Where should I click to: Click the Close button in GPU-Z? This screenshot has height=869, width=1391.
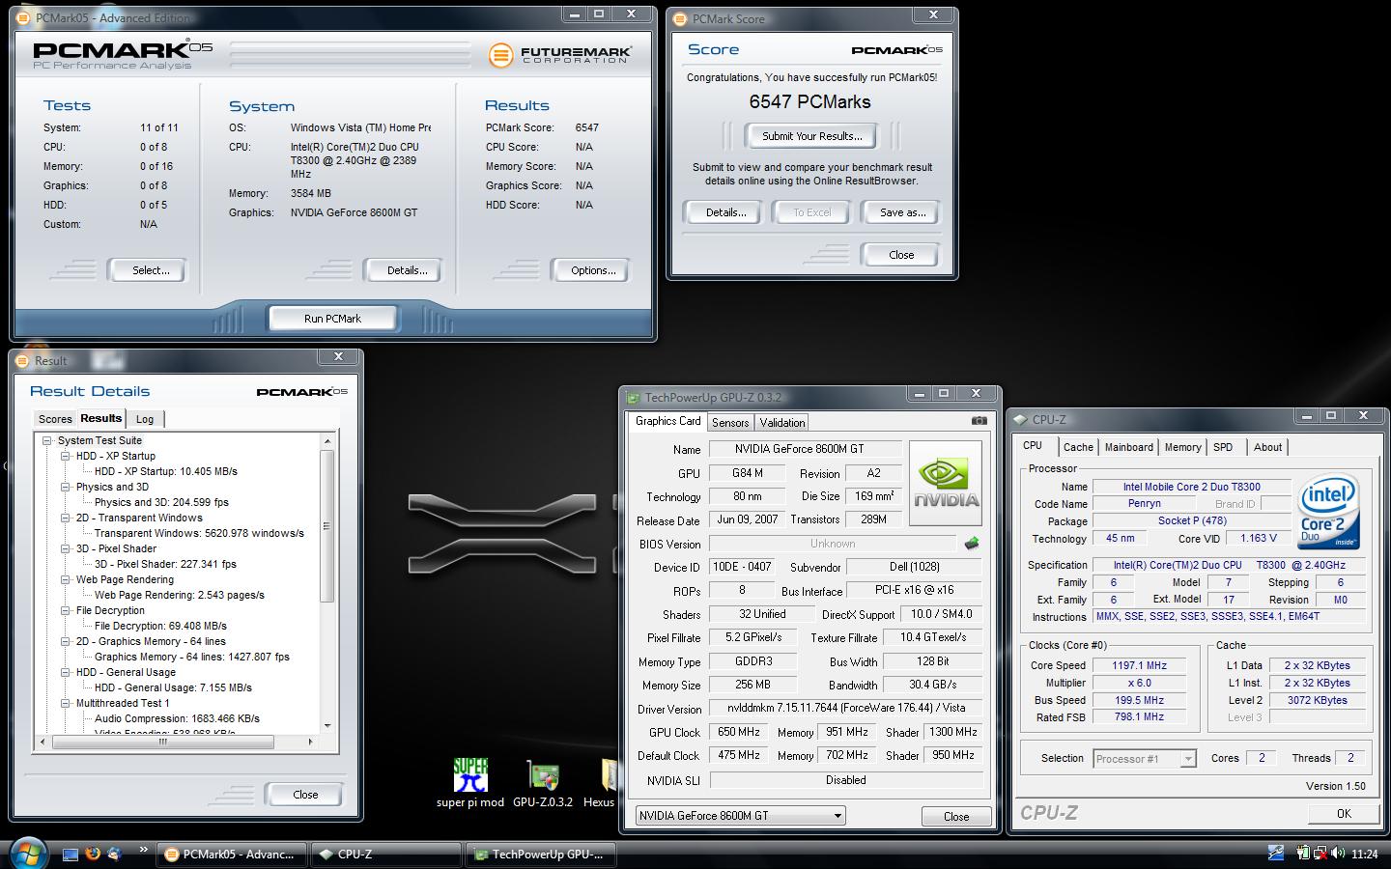pyautogui.click(x=956, y=816)
